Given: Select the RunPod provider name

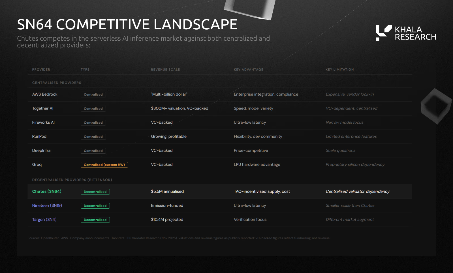Looking at the screenshot, I should point(39,136).
